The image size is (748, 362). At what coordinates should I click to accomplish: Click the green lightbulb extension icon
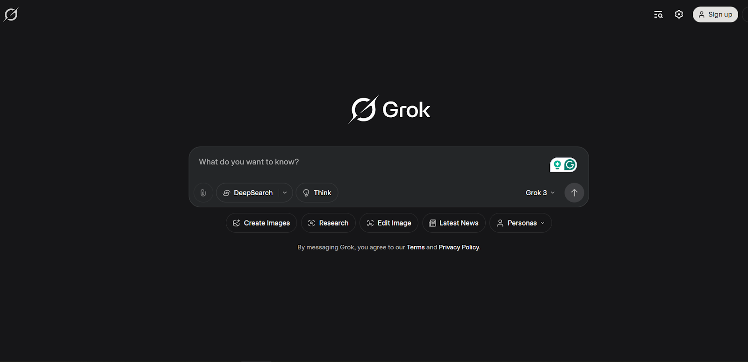[557, 164]
